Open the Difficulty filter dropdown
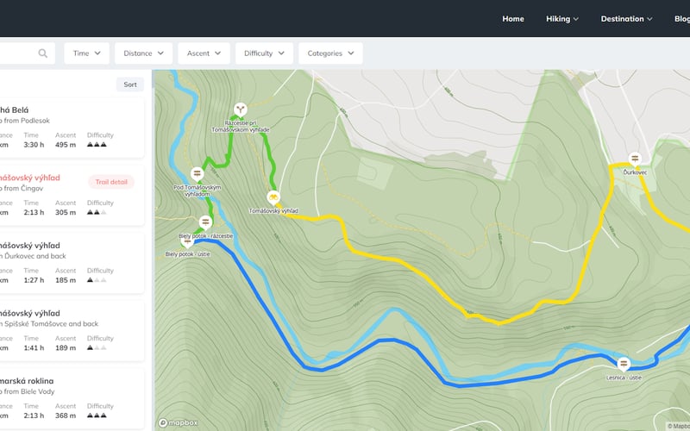The image size is (690, 431). 264,53
